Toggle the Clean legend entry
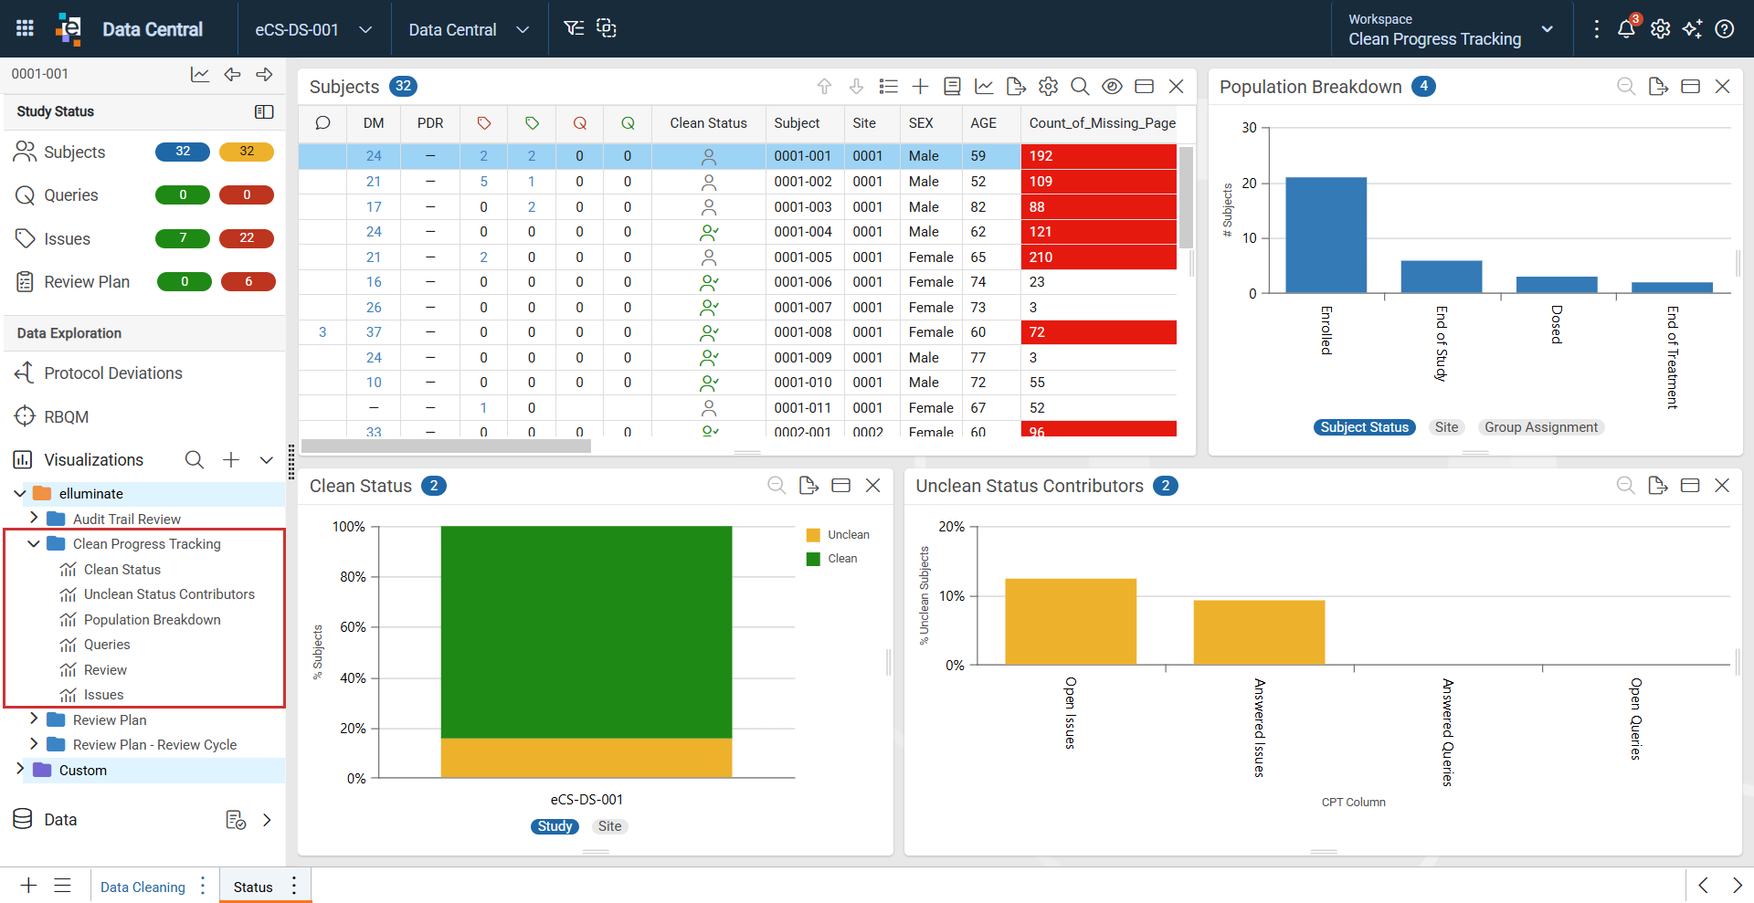This screenshot has width=1754, height=903. click(831, 559)
